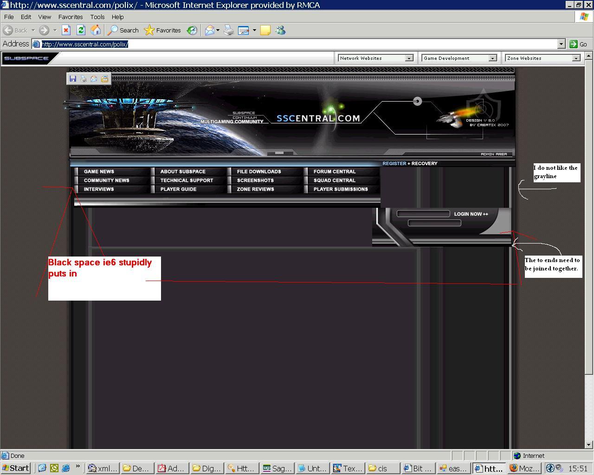594x475 pixels.
Task: Open the Game Development dropdown
Action: click(459, 58)
